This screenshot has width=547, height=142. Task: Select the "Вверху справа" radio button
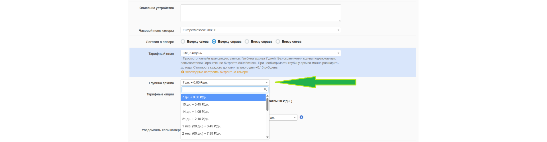click(214, 41)
